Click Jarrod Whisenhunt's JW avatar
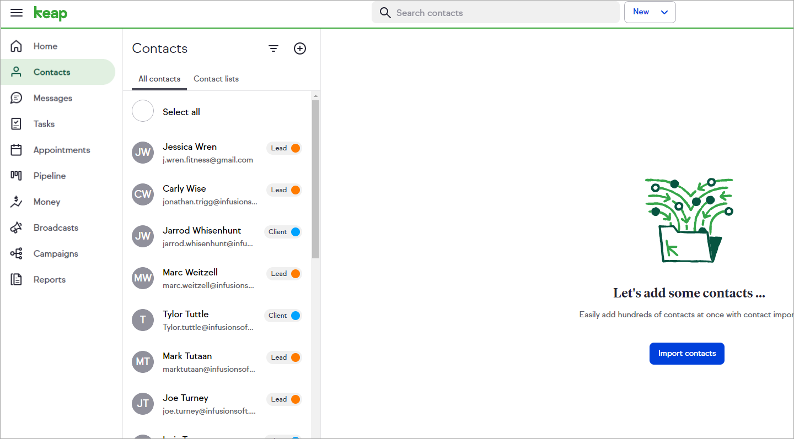Image resolution: width=794 pixels, height=439 pixels. [x=143, y=236]
